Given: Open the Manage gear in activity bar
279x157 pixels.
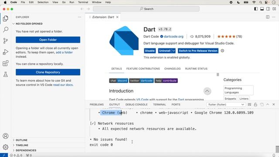Looking at the screenshot, I should tap(6, 147).
